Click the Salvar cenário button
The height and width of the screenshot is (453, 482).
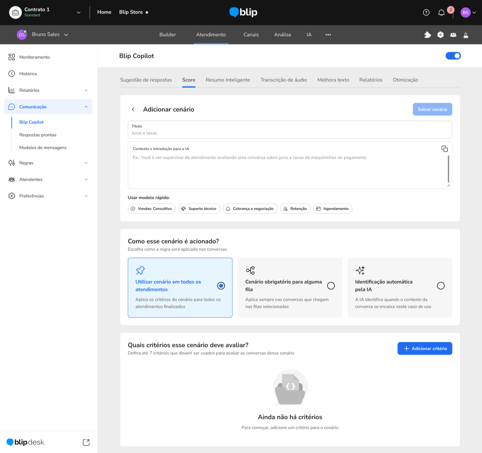432,109
